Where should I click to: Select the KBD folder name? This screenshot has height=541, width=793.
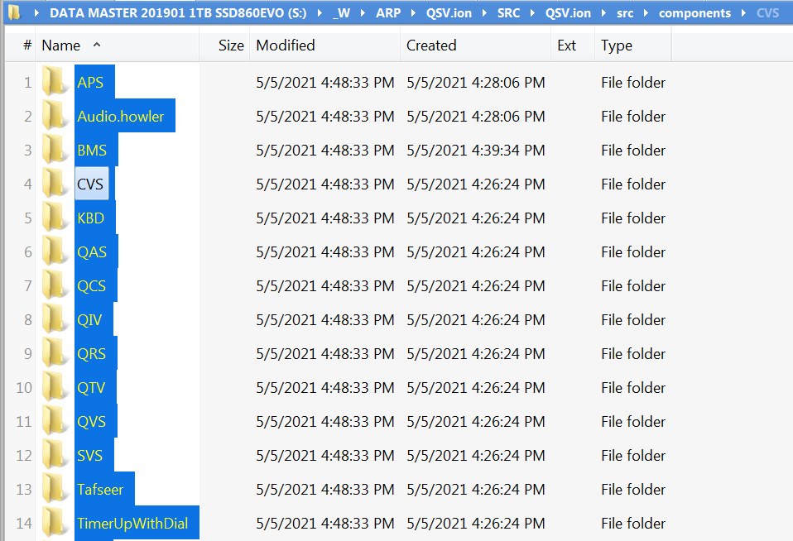tap(90, 218)
